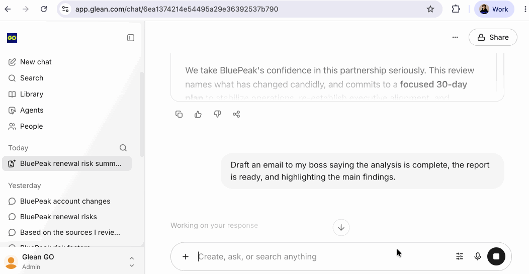Image resolution: width=529 pixels, height=274 pixels.
Task: Open the chat more options ellipsis
Action: pyautogui.click(x=455, y=37)
